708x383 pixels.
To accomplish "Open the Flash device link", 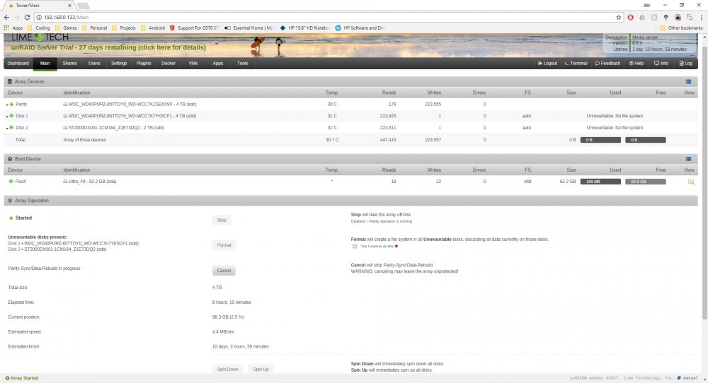I will [21, 181].
